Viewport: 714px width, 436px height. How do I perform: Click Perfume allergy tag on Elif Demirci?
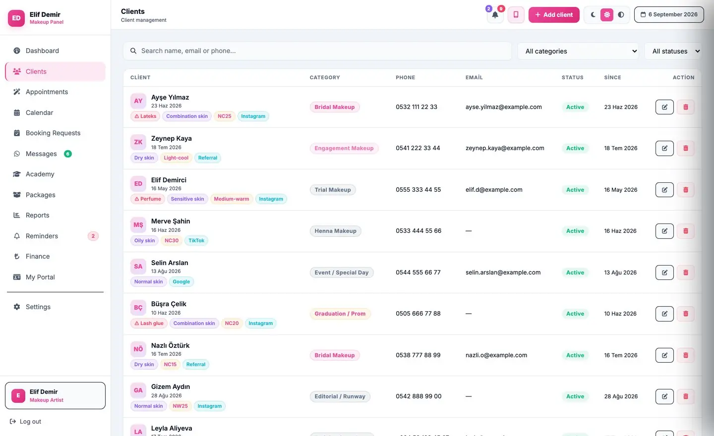pyautogui.click(x=148, y=199)
